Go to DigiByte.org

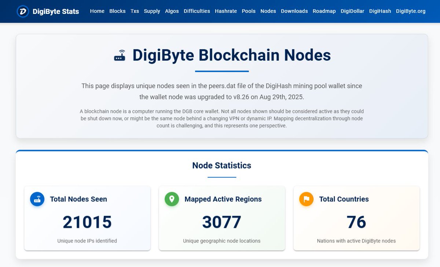pos(410,11)
